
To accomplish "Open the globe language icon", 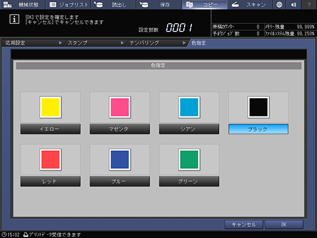I will (x=279, y=4).
